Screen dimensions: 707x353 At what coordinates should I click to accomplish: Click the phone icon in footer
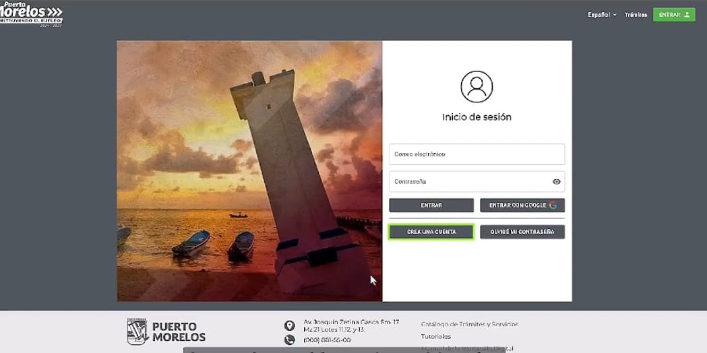[289, 340]
